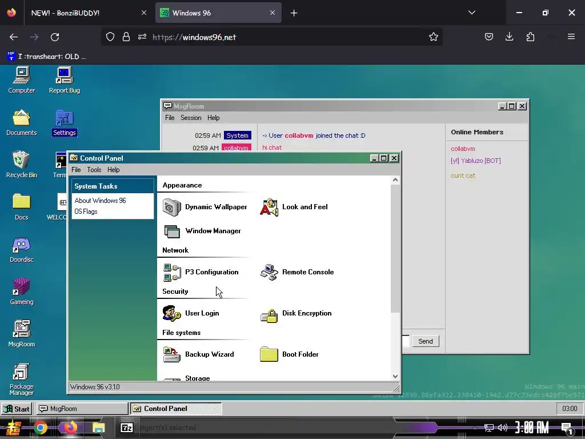The image size is (585, 439).
Task: Bookmark this page with star icon
Action: [x=433, y=37]
